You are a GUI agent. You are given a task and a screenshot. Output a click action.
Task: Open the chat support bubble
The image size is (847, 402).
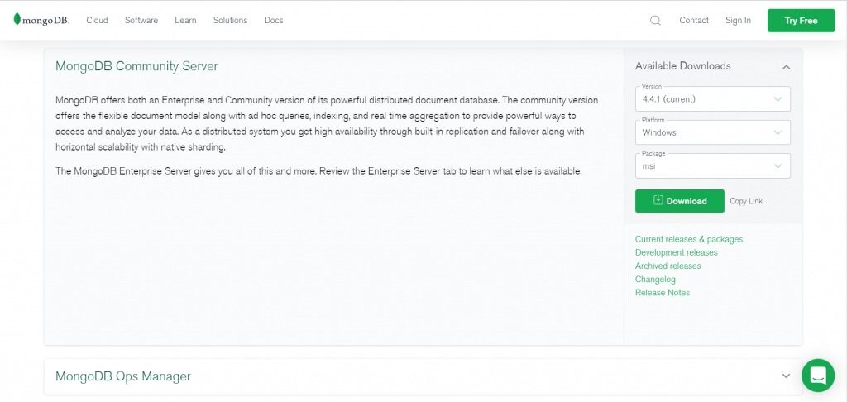click(817, 376)
